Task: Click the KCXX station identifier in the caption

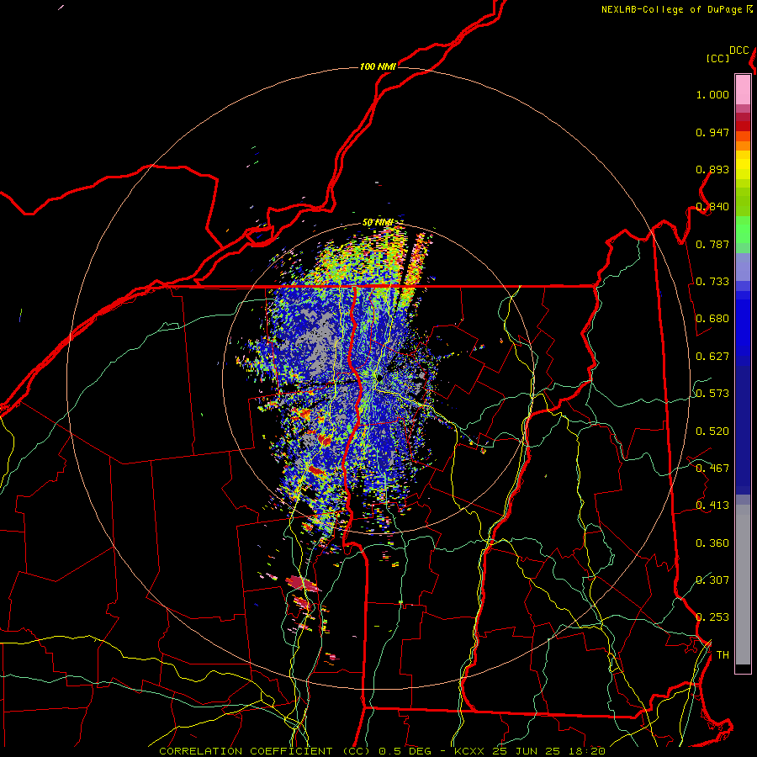Action: point(468,751)
